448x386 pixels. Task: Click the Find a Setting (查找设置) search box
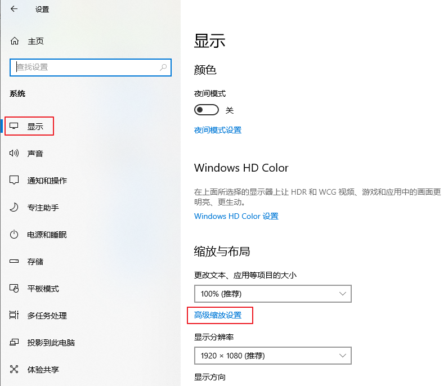(84, 67)
